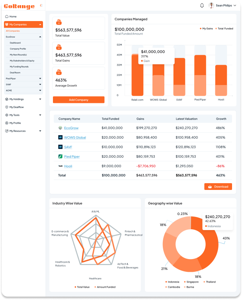242x300 pixels.
Task: Click the My Companies icon
Action: coord(7,24)
